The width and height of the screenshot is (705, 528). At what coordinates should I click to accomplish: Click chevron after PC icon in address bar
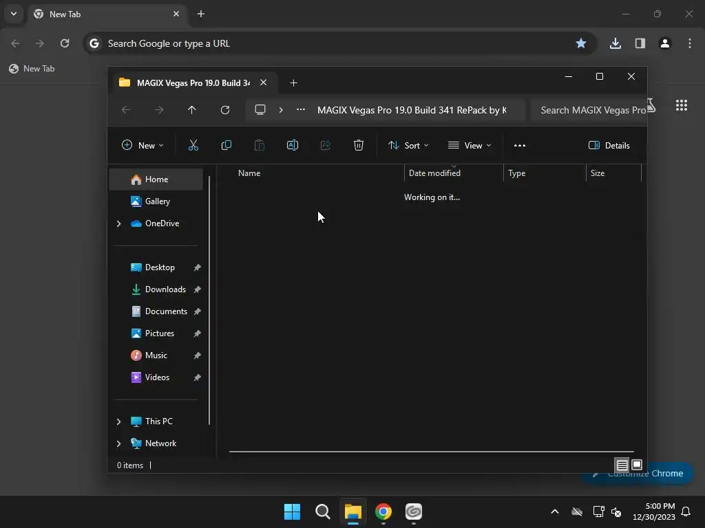281,109
